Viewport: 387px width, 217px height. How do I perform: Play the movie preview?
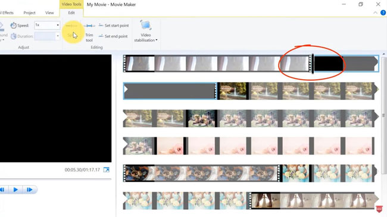tap(15, 190)
